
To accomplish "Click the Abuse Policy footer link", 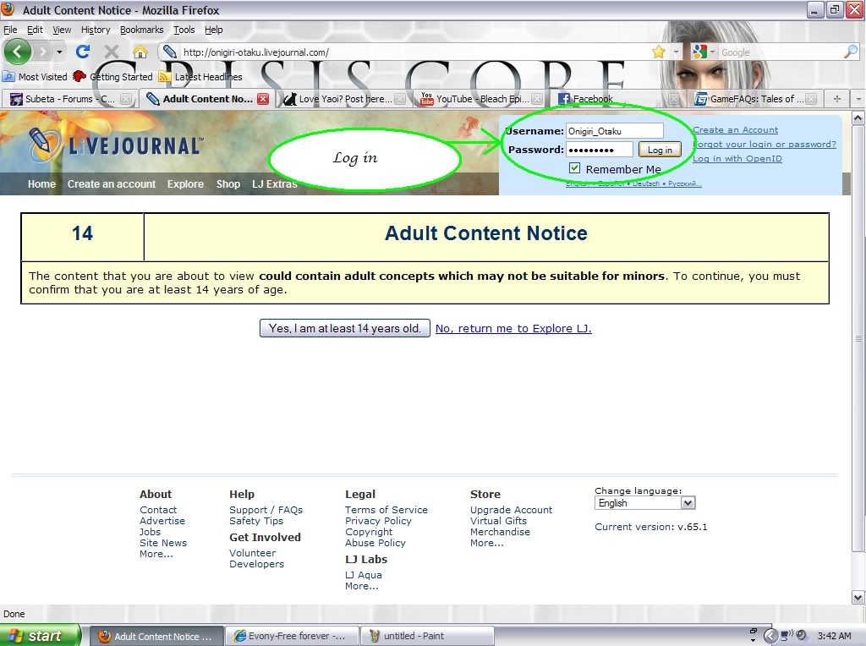I will [375, 543].
